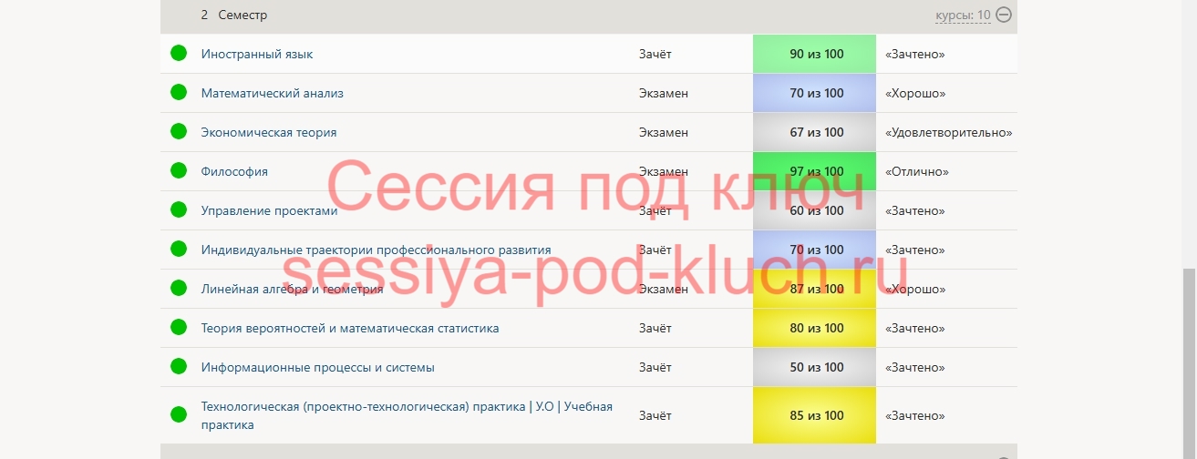Open the Математический анализ course link
This screenshot has width=1197, height=459.
[x=272, y=93]
